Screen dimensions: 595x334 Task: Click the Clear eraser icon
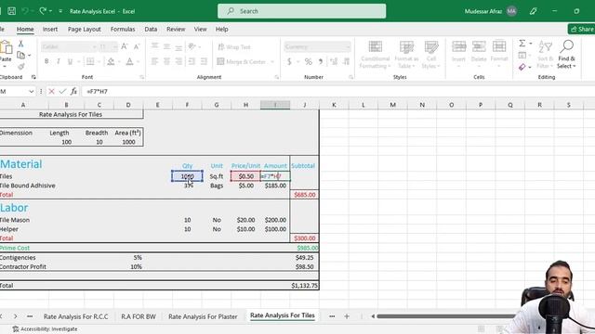click(x=522, y=67)
